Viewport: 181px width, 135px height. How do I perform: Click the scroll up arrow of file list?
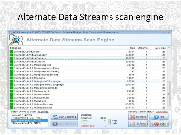click(x=169, y=47)
